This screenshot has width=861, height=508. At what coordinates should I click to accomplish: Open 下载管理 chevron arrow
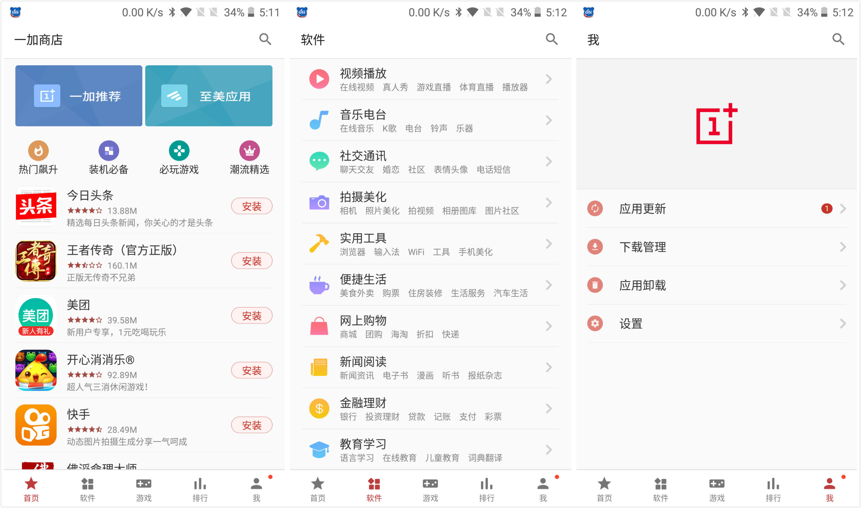click(843, 247)
